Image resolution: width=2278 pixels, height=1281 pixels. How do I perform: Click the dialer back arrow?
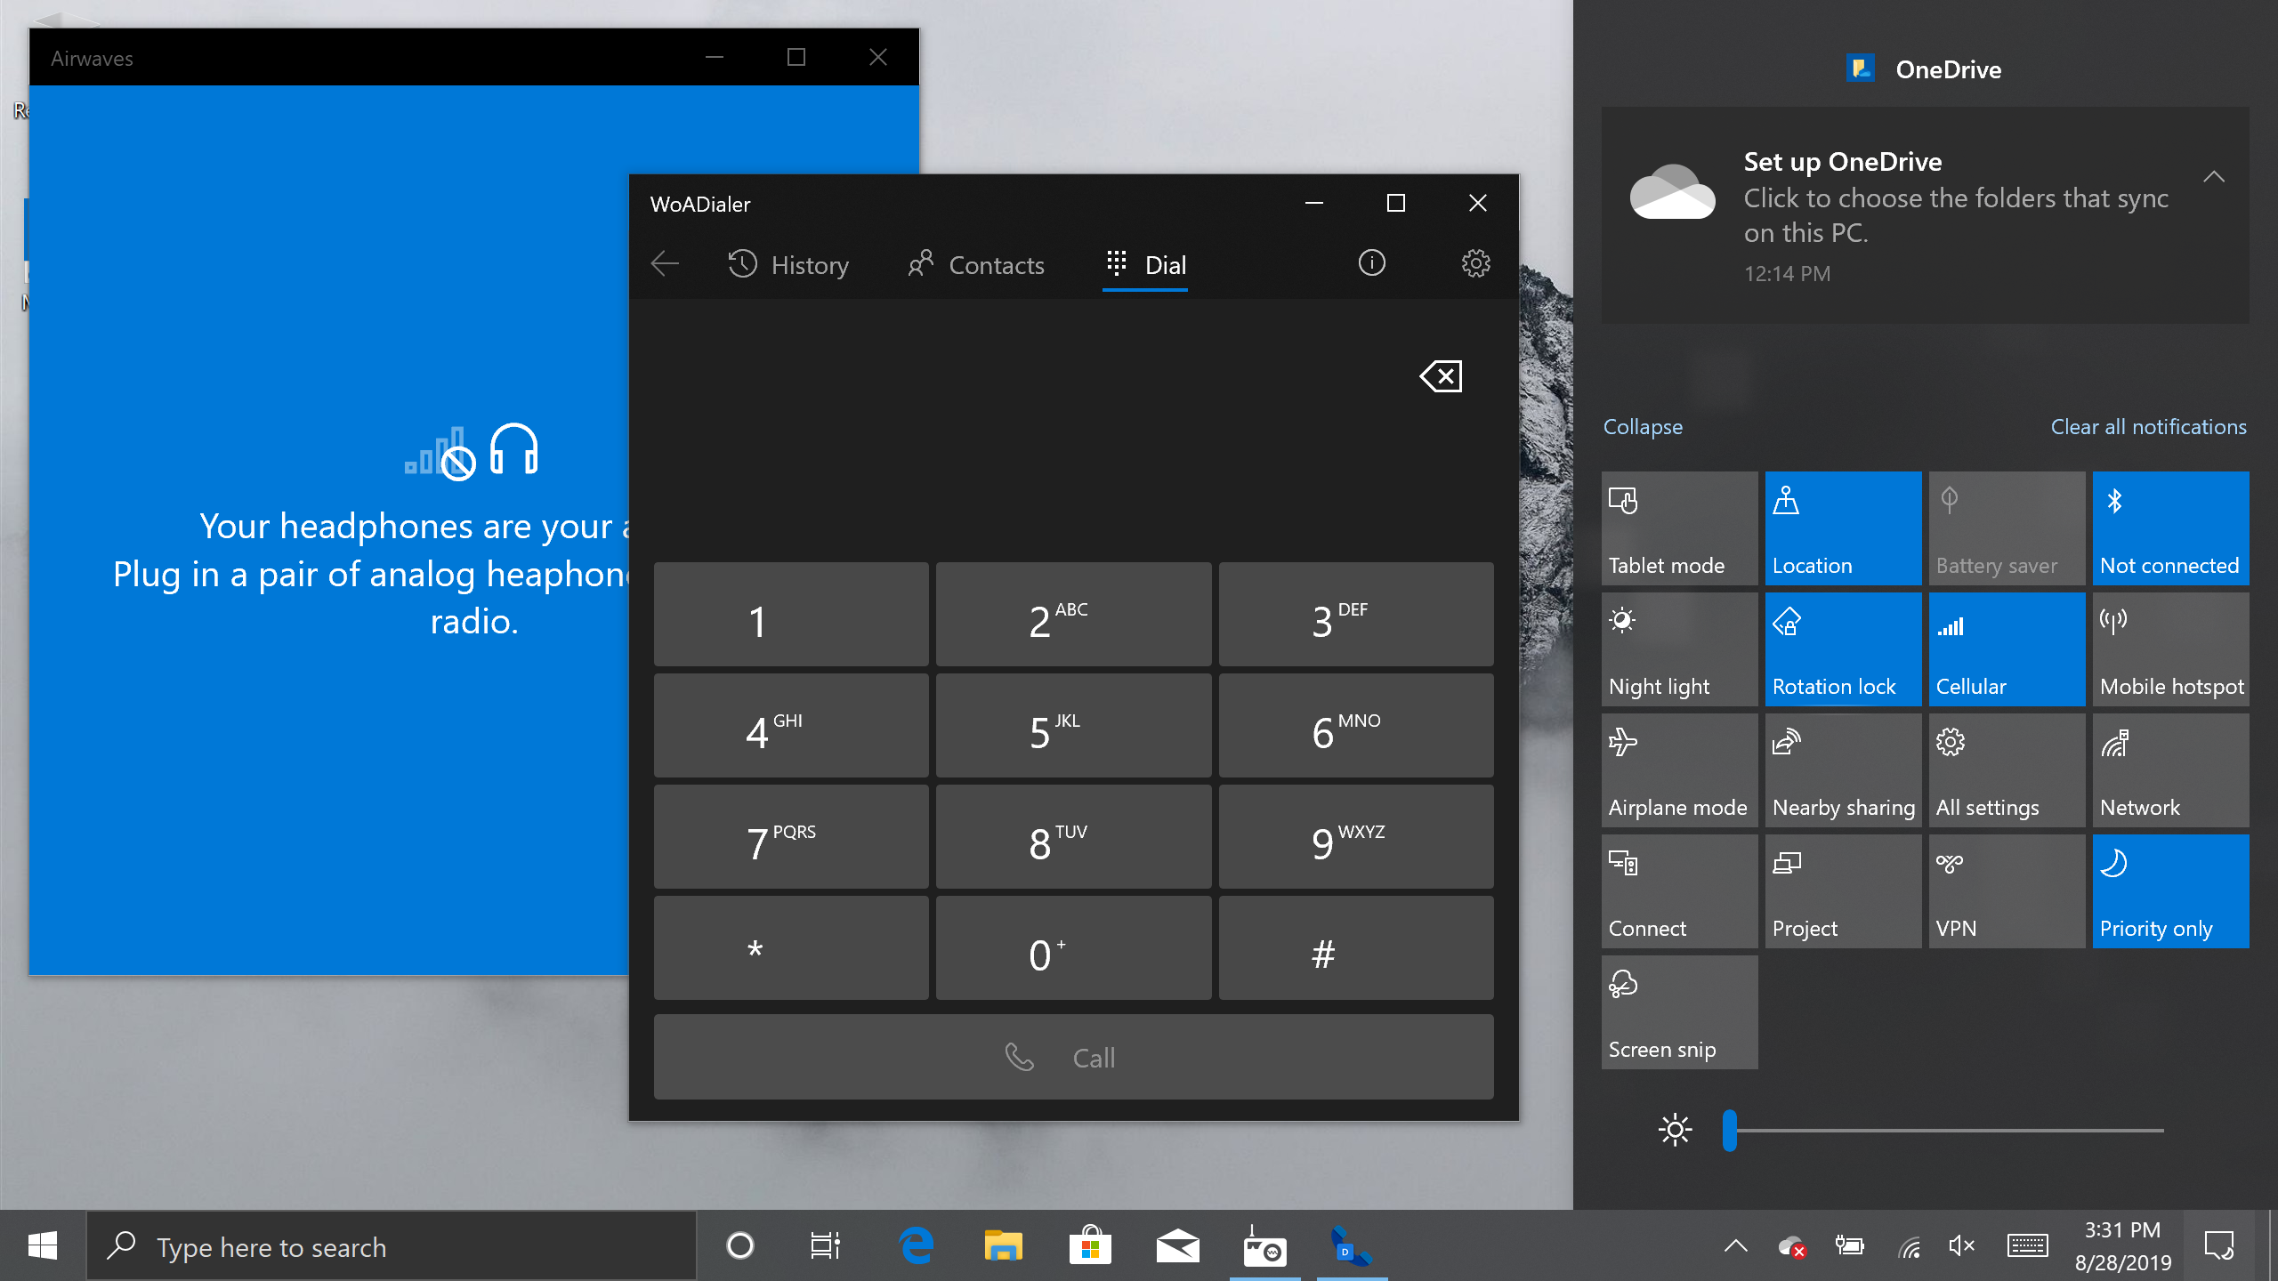665,264
